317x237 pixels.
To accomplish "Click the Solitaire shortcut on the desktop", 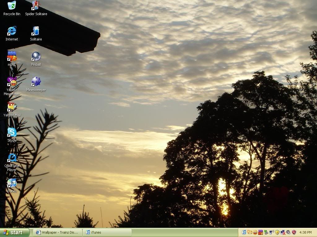I will pos(36,33).
